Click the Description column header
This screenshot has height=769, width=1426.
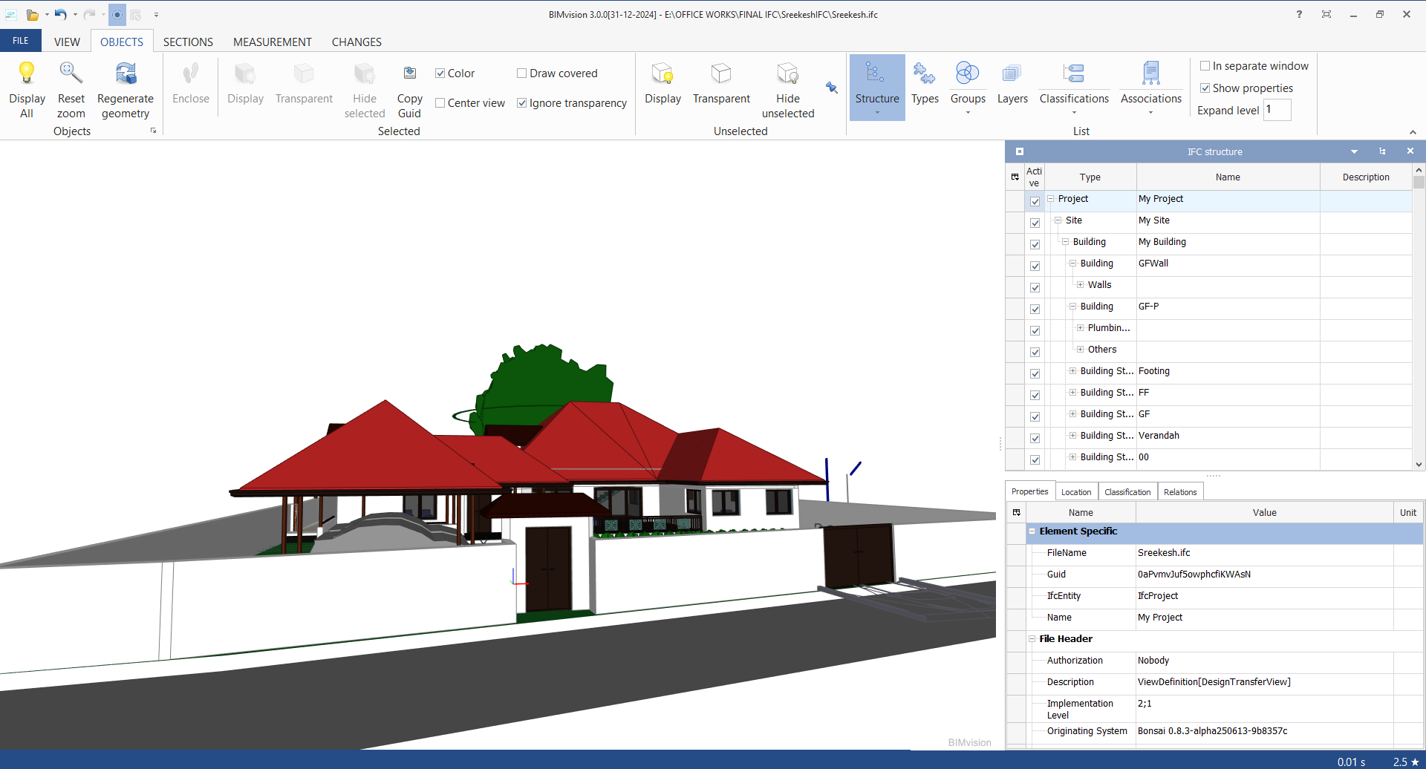(x=1366, y=177)
